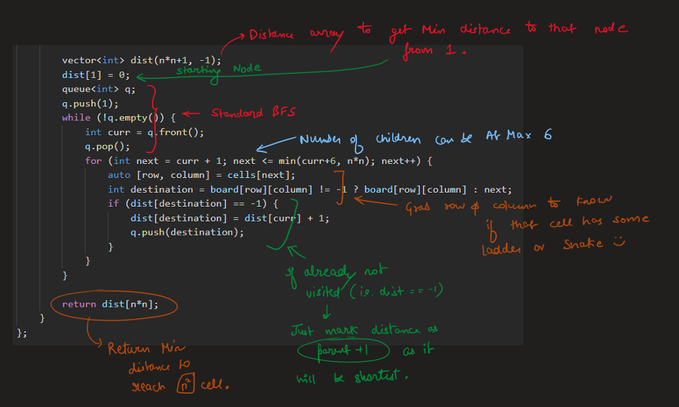Click the green "Starting Node" handwritten label
This screenshot has height=407, width=679.
tap(218, 69)
